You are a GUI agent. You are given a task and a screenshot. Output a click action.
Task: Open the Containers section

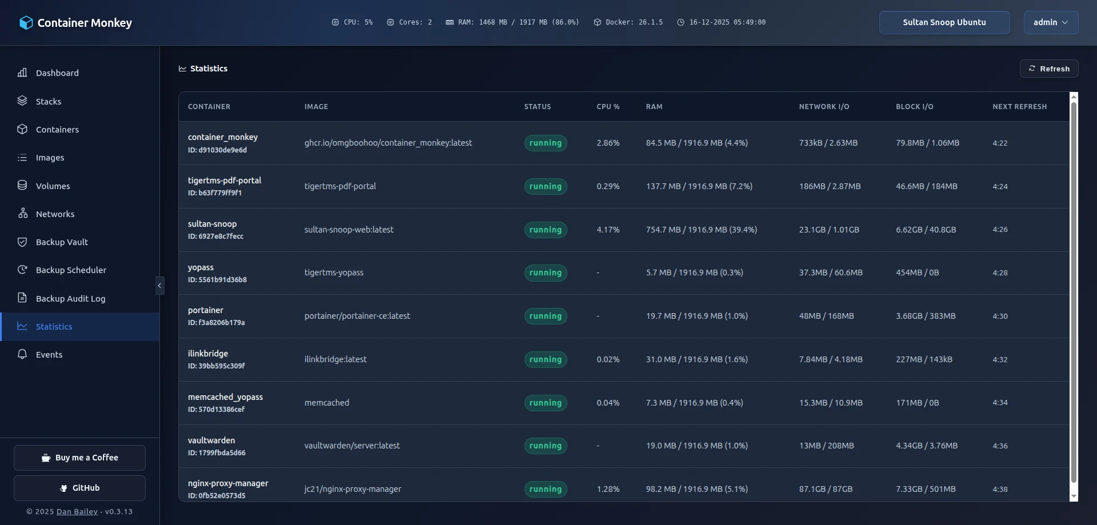coord(22,129)
